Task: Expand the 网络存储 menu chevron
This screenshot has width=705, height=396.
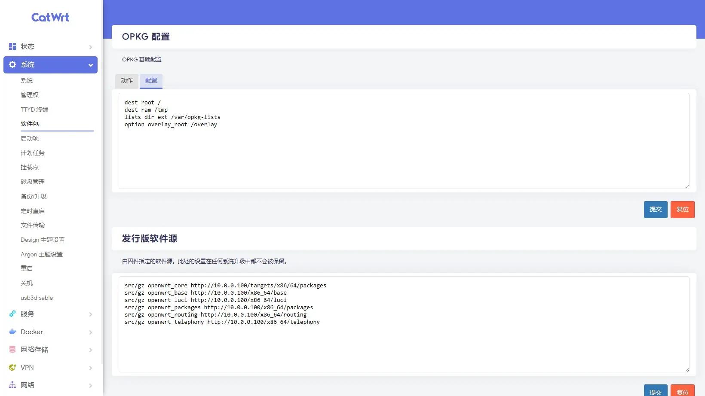Action: tap(91, 350)
